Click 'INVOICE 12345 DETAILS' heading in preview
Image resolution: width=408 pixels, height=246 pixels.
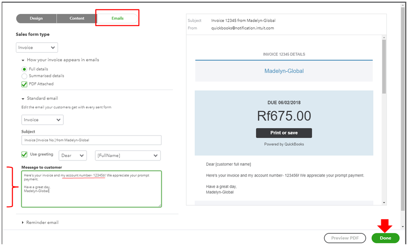point(284,55)
